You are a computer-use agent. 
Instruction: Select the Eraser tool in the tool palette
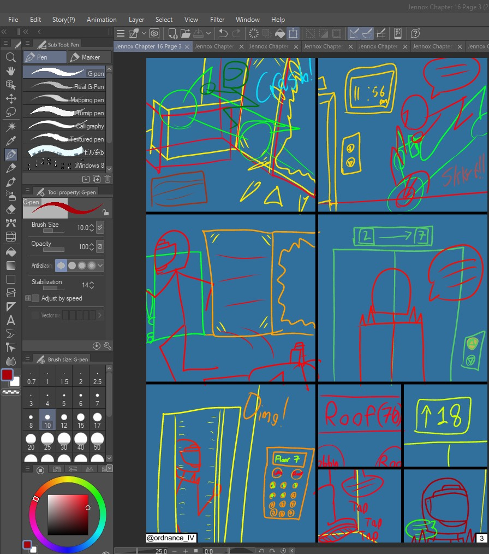point(10,209)
